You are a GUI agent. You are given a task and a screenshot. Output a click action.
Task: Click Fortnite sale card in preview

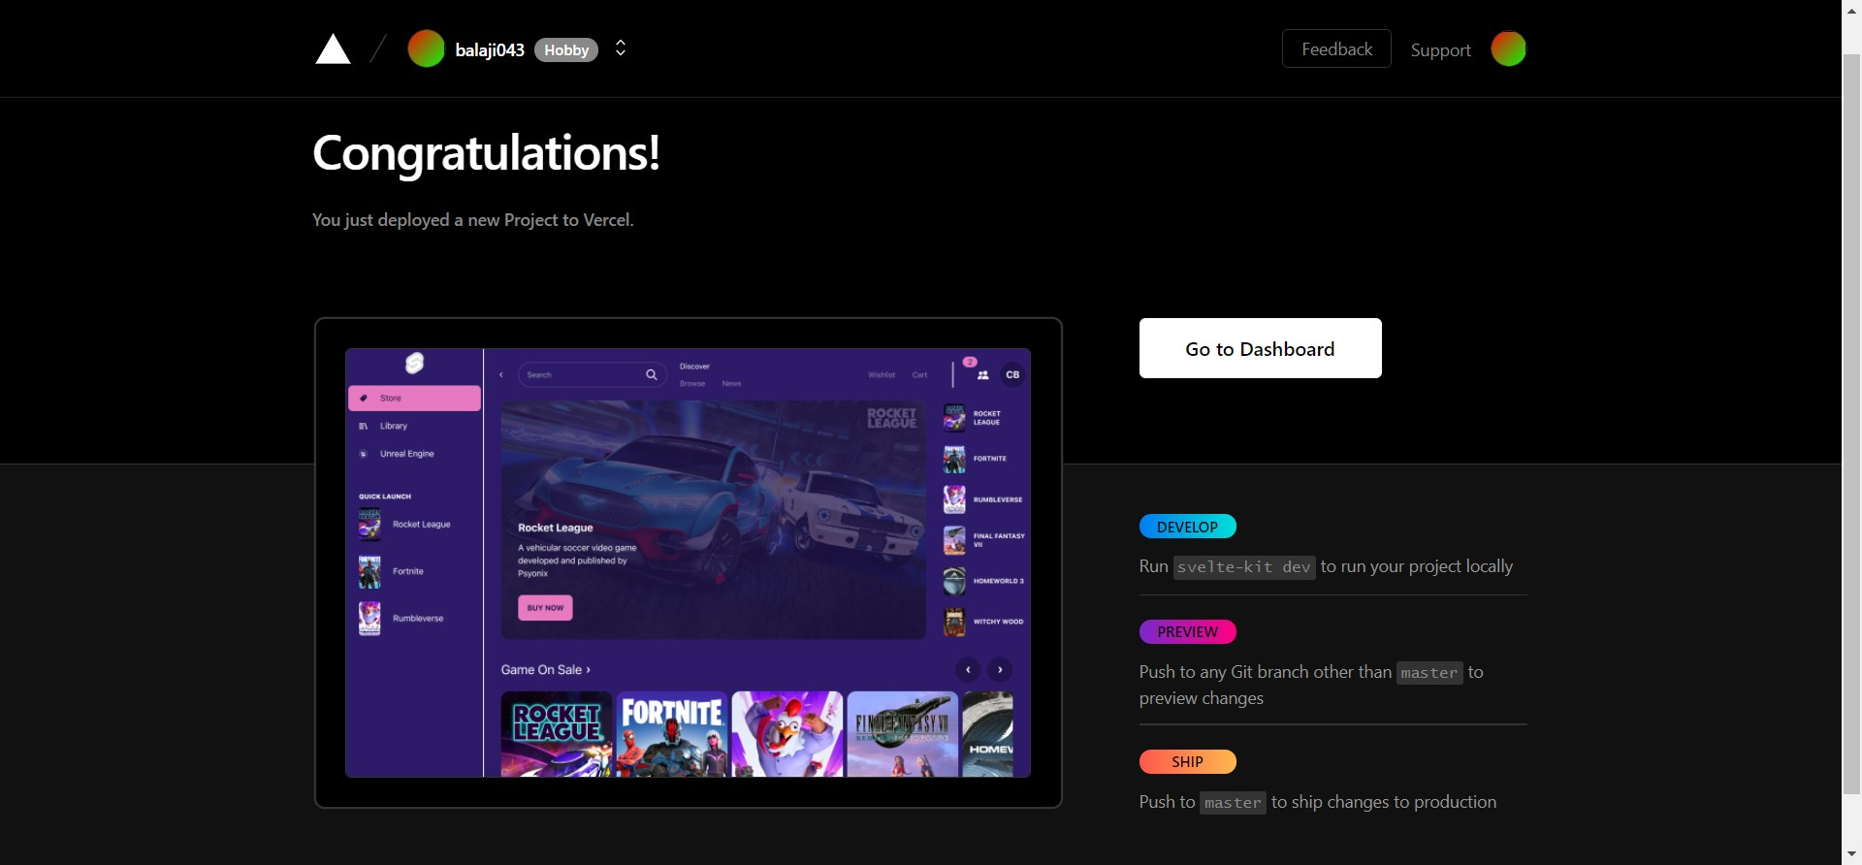tap(672, 734)
